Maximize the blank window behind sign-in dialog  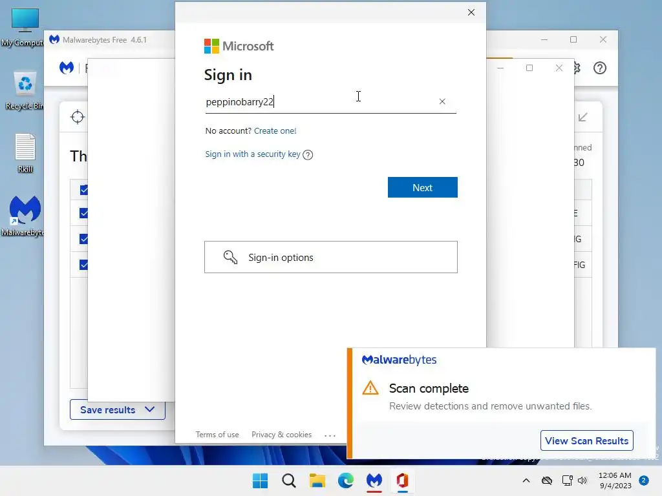click(x=529, y=68)
